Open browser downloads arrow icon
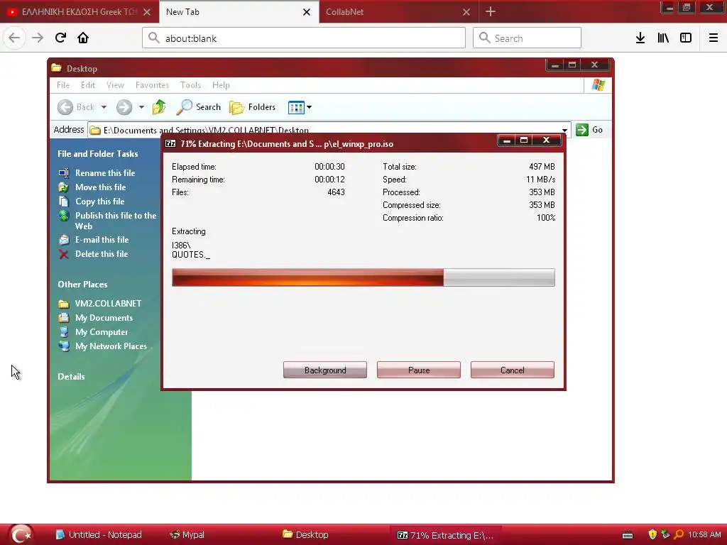The height and width of the screenshot is (545, 727). pos(640,38)
